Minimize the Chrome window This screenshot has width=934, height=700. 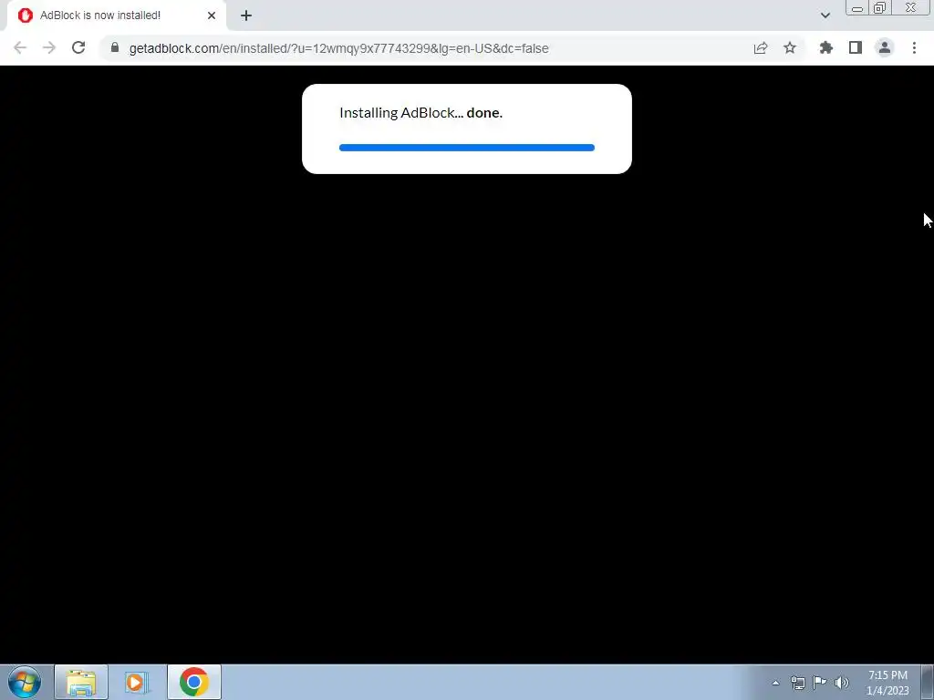click(x=857, y=7)
